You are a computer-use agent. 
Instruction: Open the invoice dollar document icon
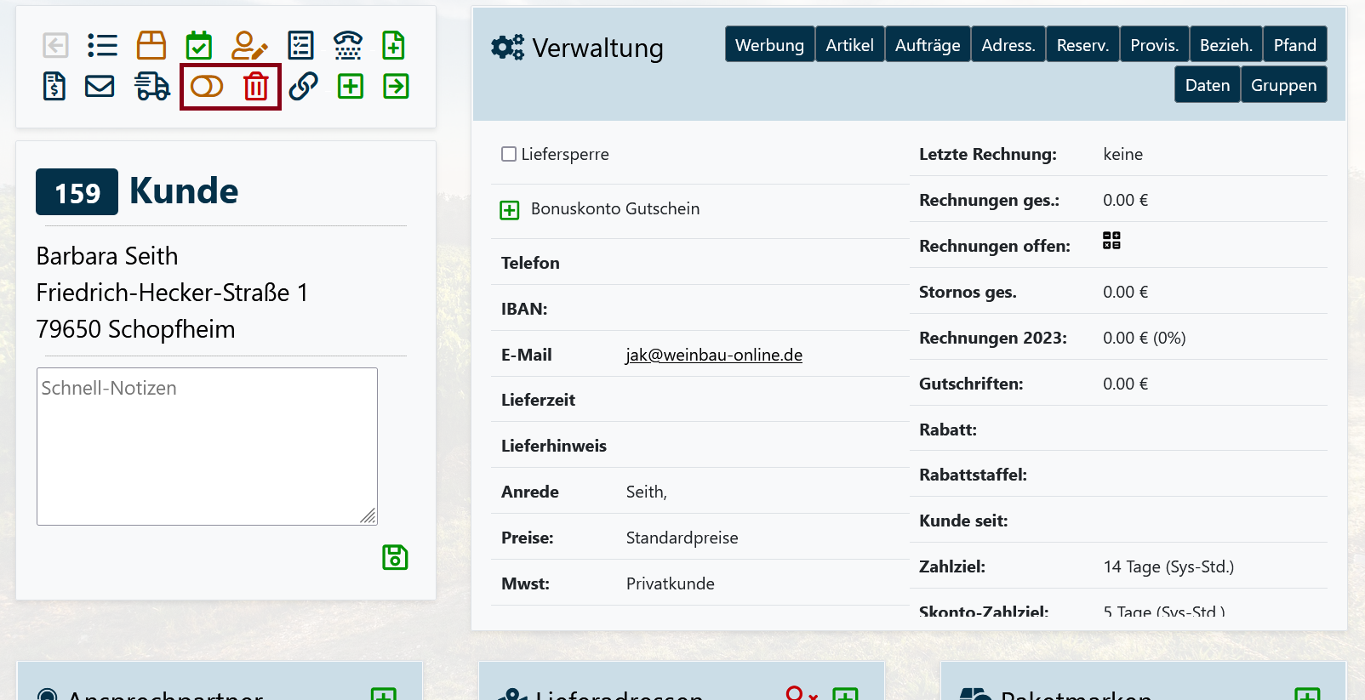point(54,87)
